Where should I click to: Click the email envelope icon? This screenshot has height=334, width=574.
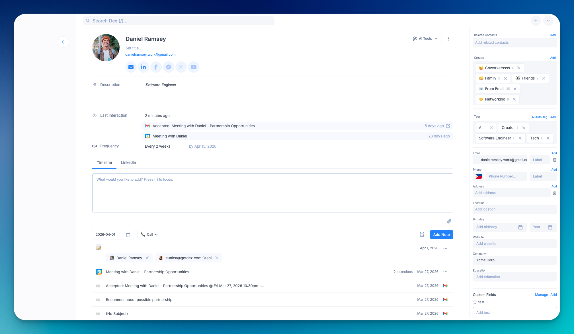131,67
